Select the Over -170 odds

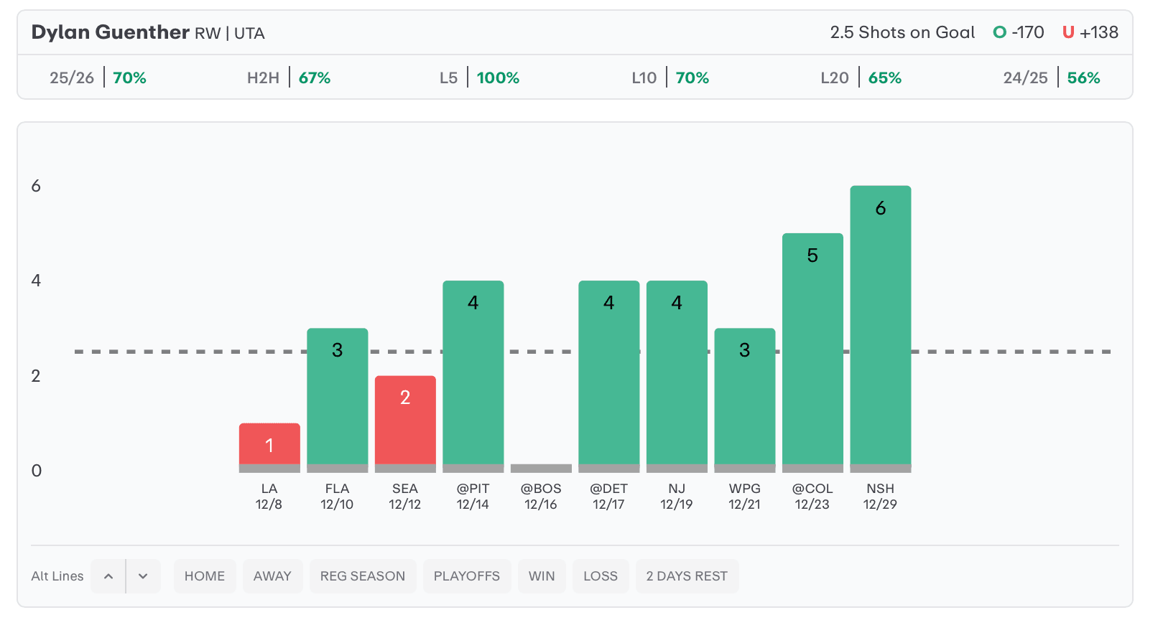tap(1019, 32)
